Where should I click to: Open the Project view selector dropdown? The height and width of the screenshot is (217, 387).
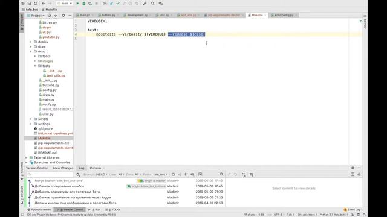click(x=36, y=16)
